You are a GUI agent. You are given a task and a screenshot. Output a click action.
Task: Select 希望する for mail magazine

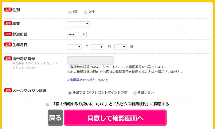pos(70,93)
